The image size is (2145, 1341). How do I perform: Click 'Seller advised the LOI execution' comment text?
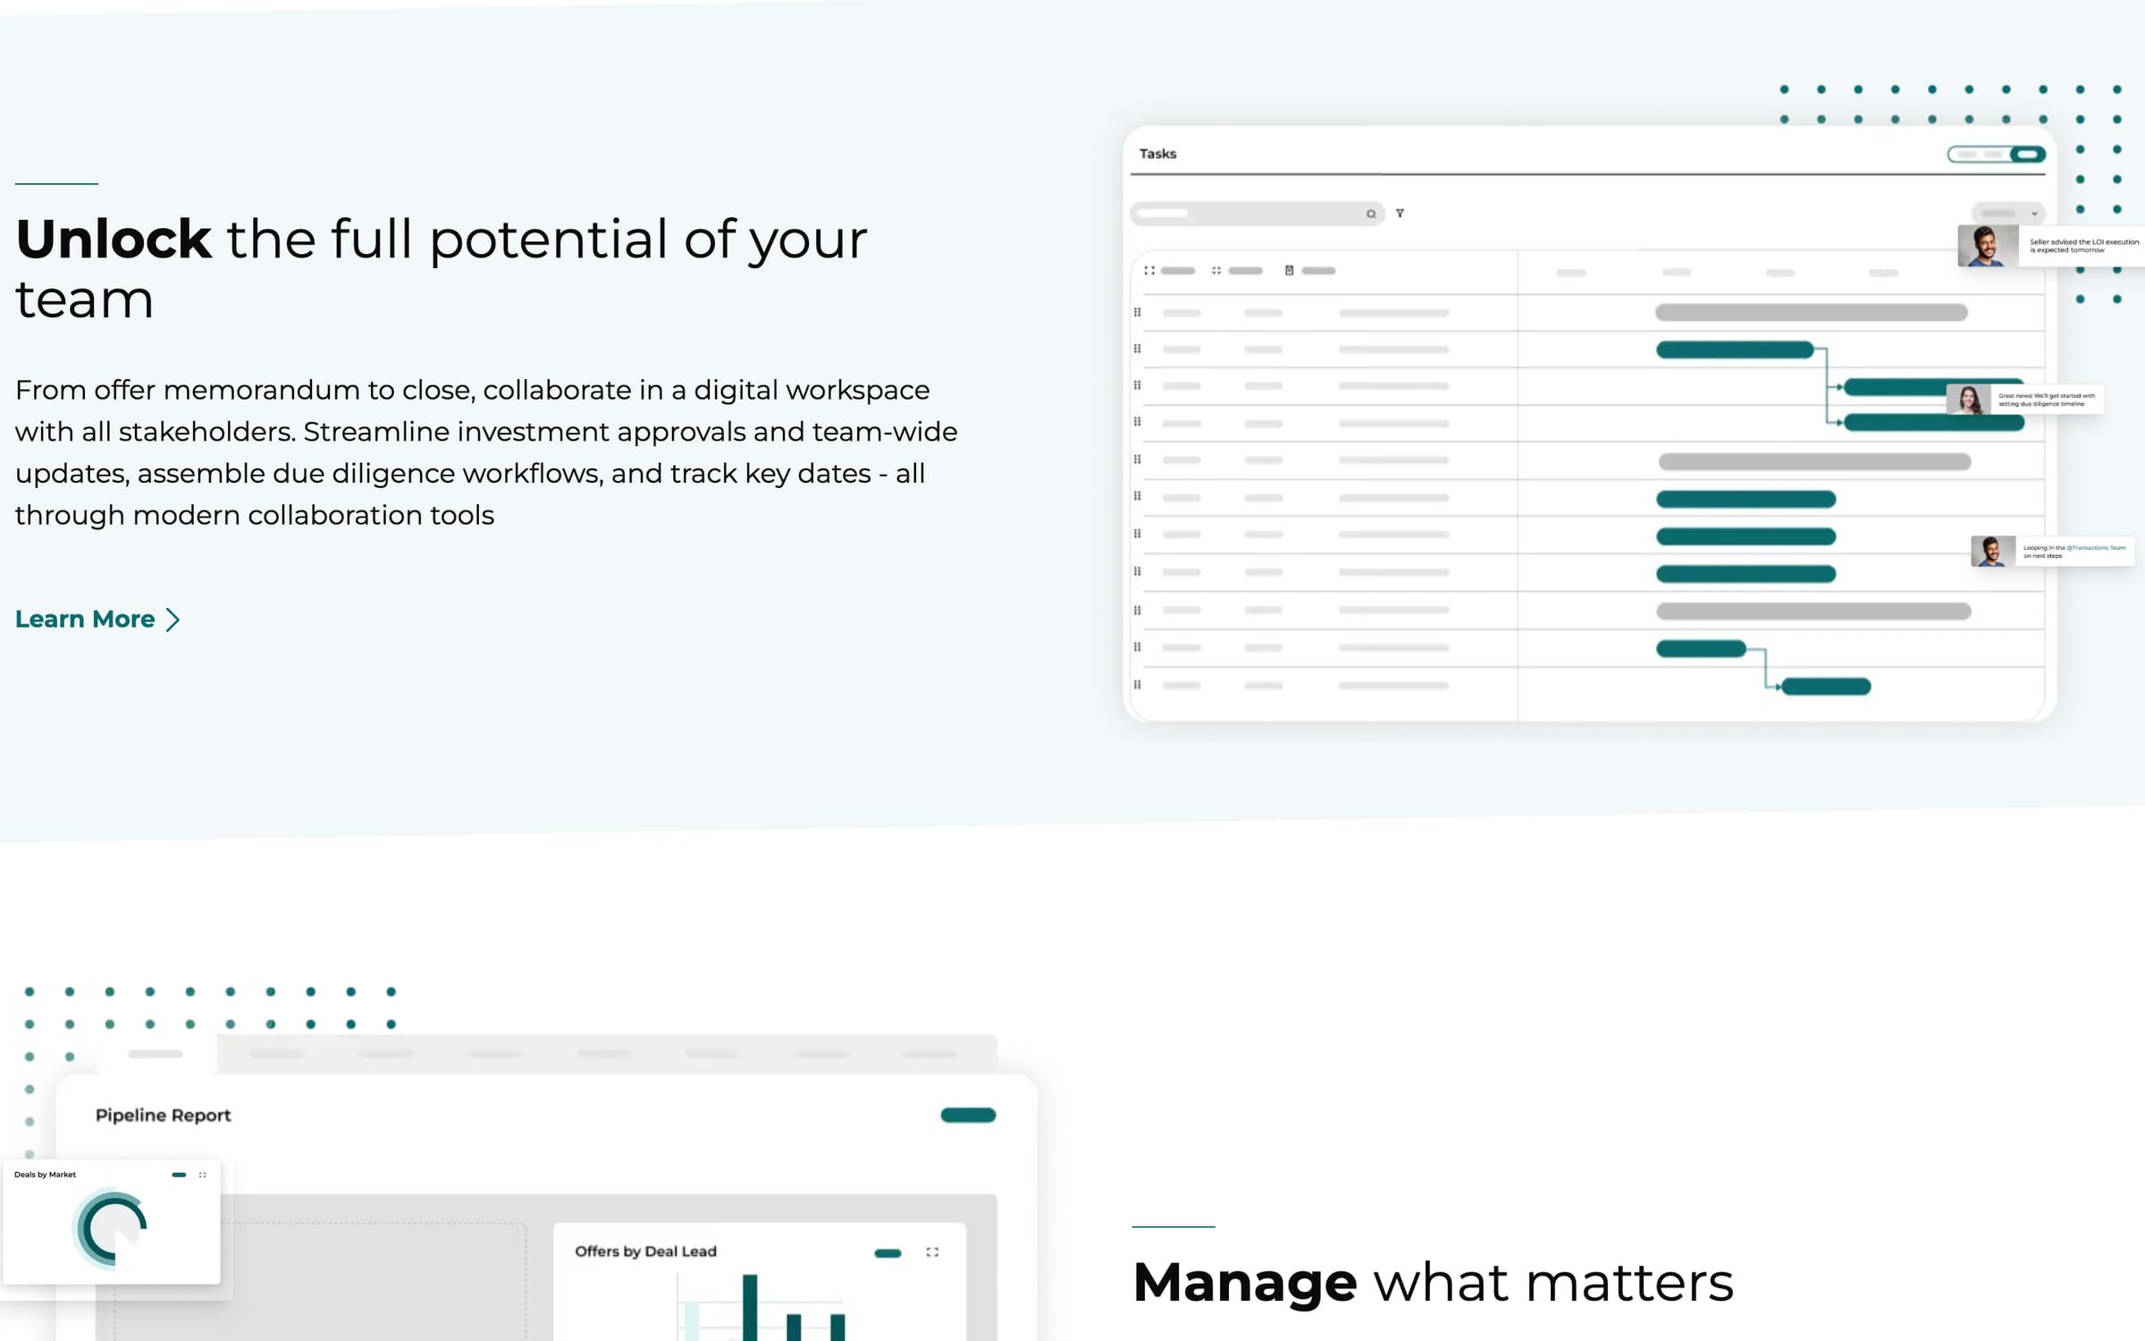tap(2083, 246)
